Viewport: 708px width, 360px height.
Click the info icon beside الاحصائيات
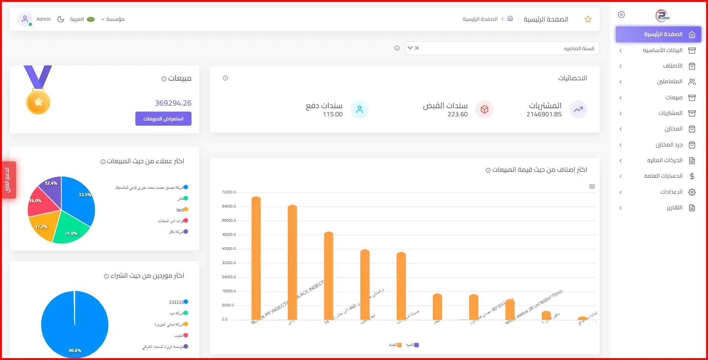pos(225,78)
